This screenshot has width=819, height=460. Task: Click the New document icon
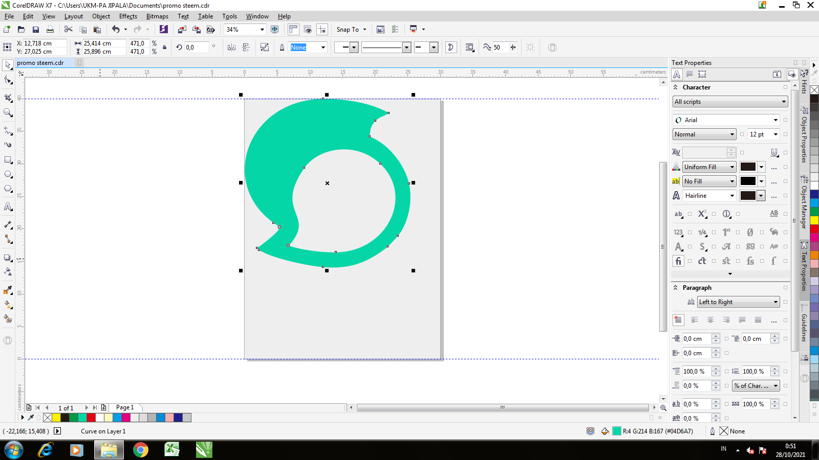[7, 30]
